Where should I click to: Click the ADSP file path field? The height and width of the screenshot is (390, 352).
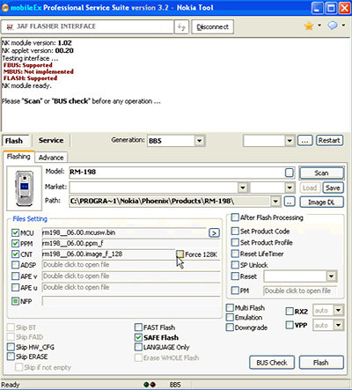pos(131,265)
